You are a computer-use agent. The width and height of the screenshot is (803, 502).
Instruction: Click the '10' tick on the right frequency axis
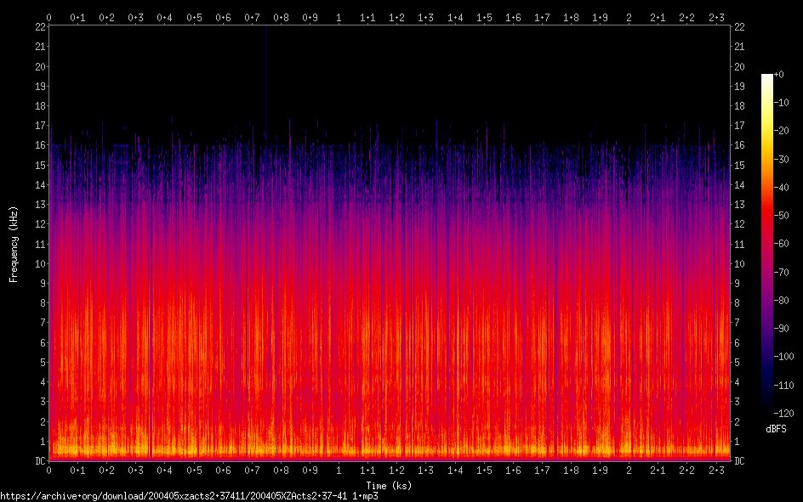point(739,264)
